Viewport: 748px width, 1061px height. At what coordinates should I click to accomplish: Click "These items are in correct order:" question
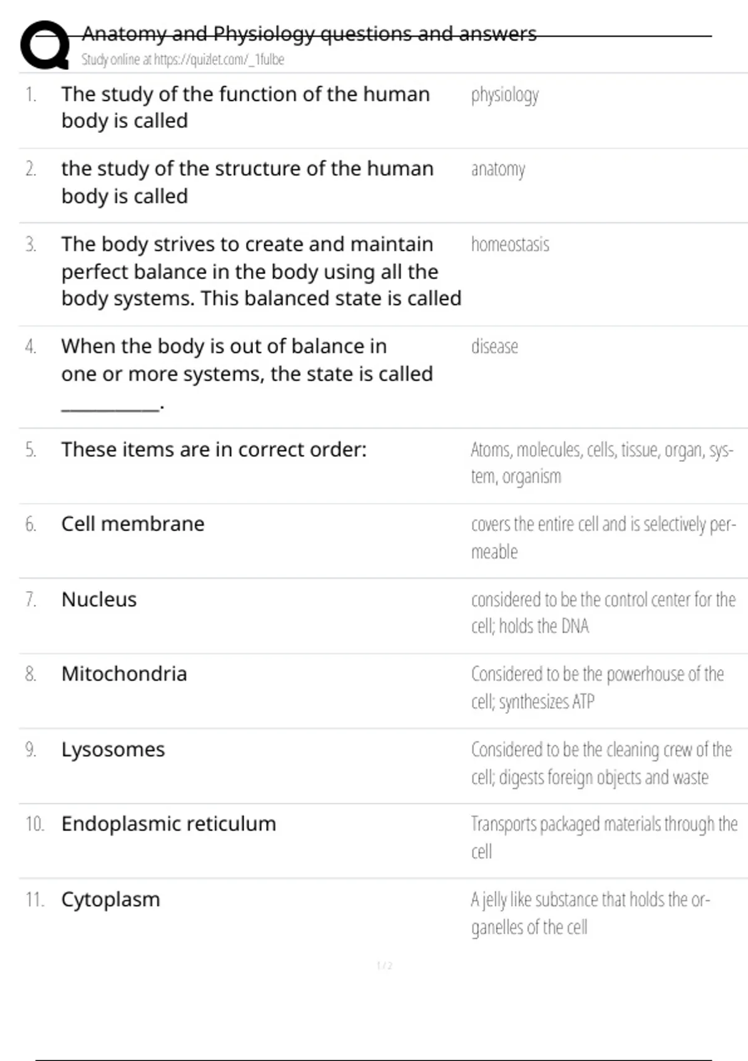point(214,450)
